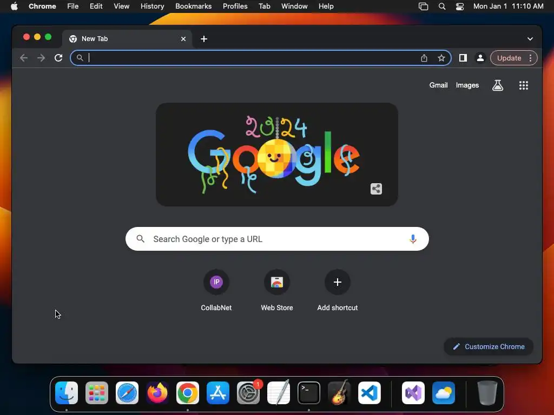Open TextEdit from the dock
Screen dimensions: 554x415
[x=279, y=393]
